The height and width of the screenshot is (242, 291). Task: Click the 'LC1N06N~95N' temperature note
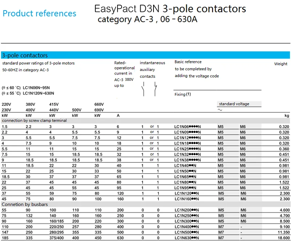36,88
